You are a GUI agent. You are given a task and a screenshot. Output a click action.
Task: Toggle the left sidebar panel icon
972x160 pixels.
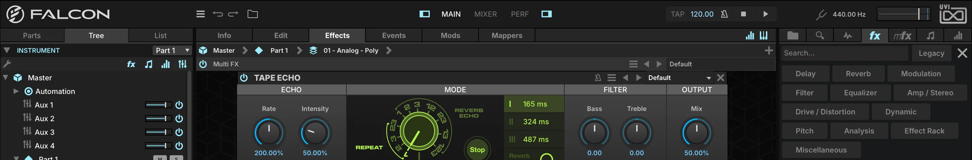click(424, 14)
